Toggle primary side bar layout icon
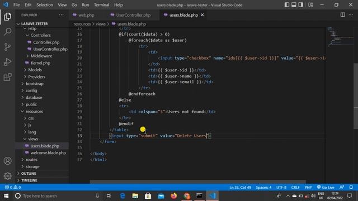Viewport: 358px width, 201px height. click(x=287, y=4)
